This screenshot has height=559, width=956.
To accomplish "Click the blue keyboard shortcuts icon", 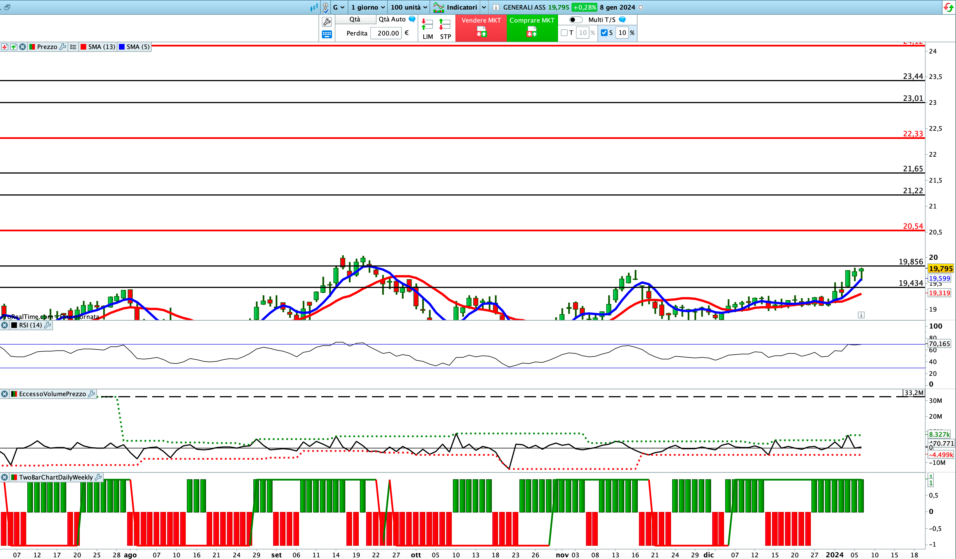I will click(x=327, y=34).
